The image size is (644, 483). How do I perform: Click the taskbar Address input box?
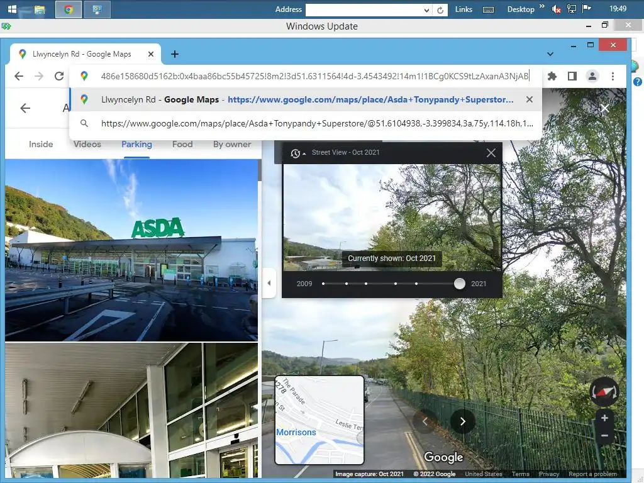click(x=364, y=10)
